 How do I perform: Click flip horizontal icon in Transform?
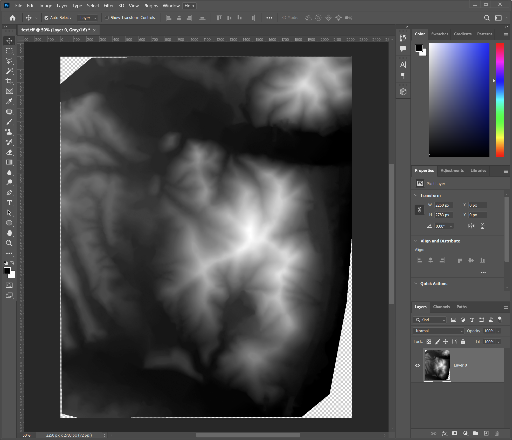click(x=471, y=226)
